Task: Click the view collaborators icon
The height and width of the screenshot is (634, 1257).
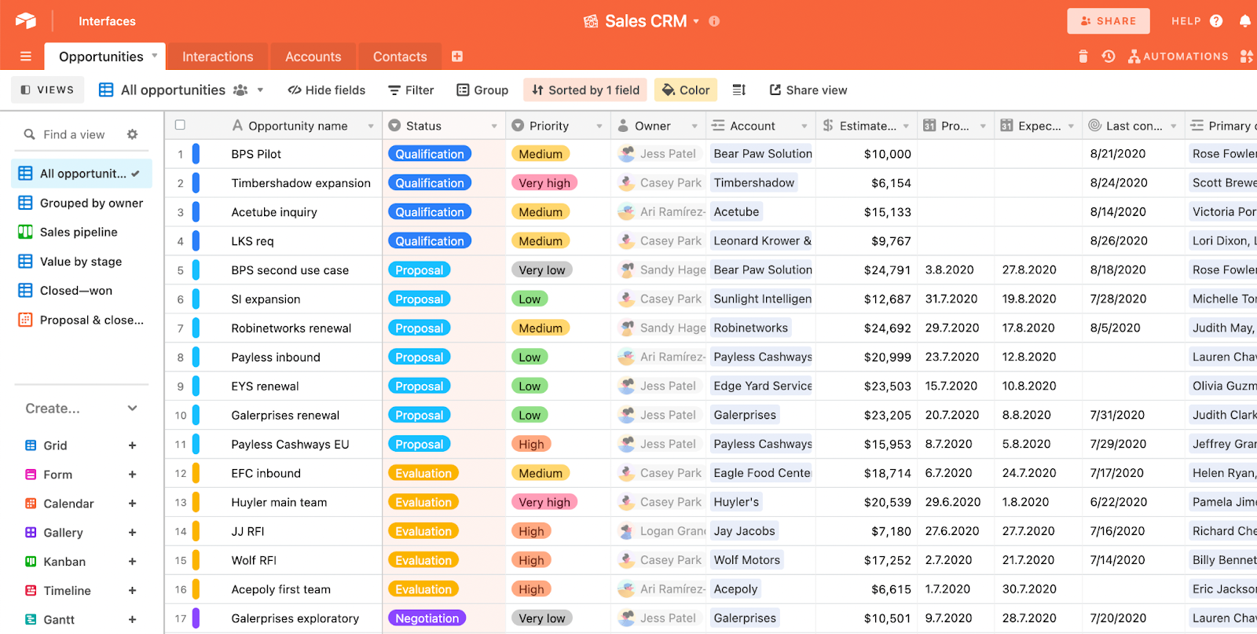Action: click(x=240, y=90)
